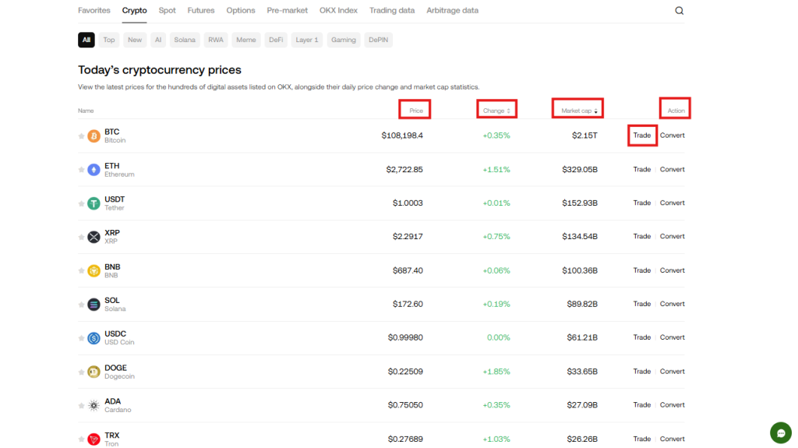Open the Pre-market tab

point(287,10)
